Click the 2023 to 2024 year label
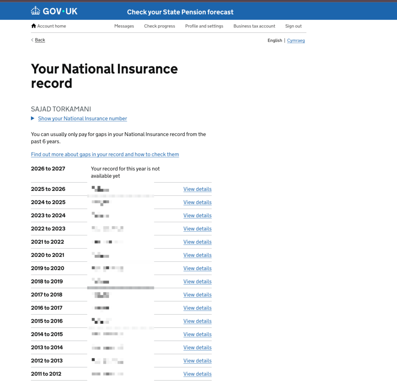397x382 pixels. tap(48, 215)
